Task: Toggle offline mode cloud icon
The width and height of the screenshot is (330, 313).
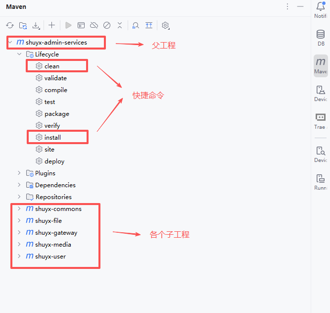Action: point(94,25)
